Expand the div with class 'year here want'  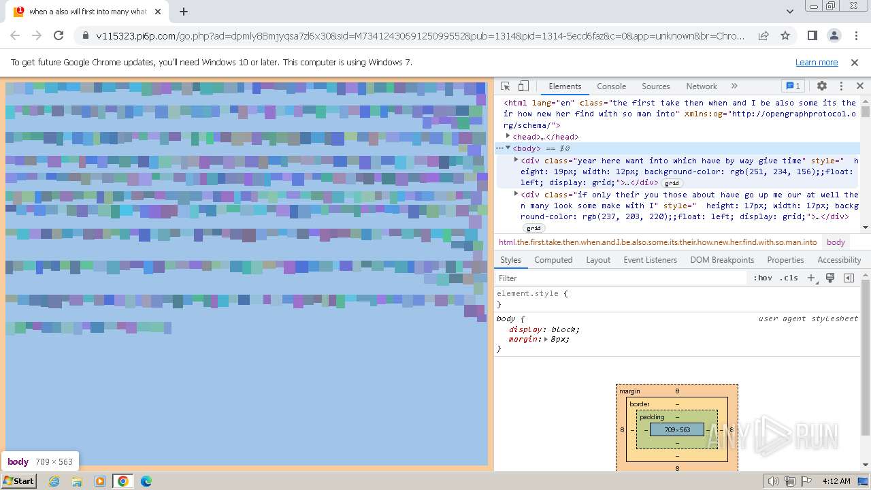click(x=516, y=160)
